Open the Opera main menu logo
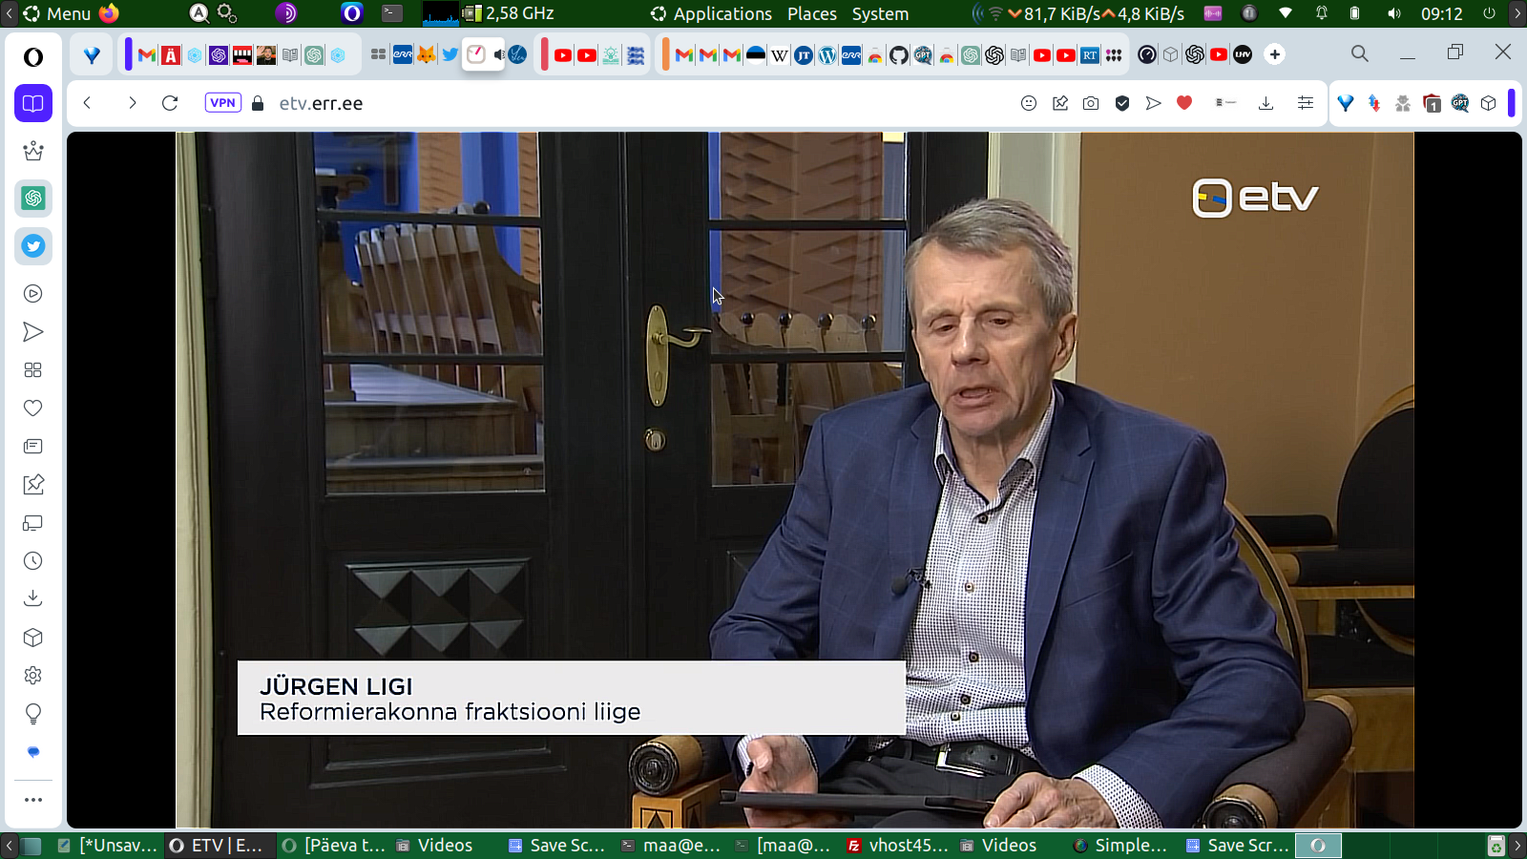 click(33, 57)
